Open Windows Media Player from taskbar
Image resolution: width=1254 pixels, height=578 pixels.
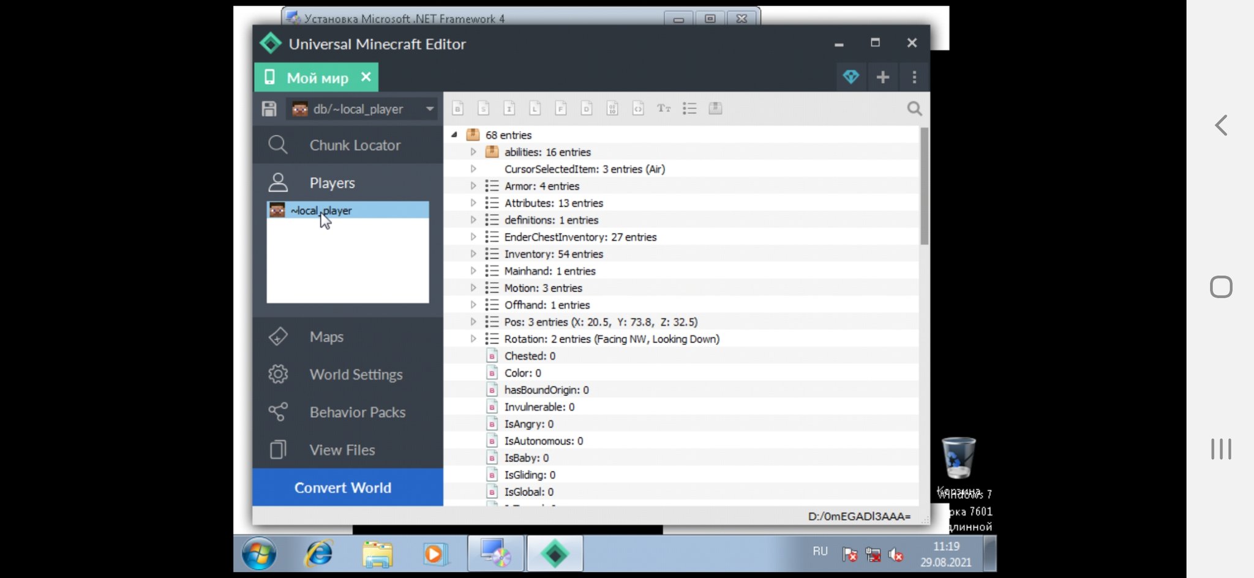(x=434, y=554)
